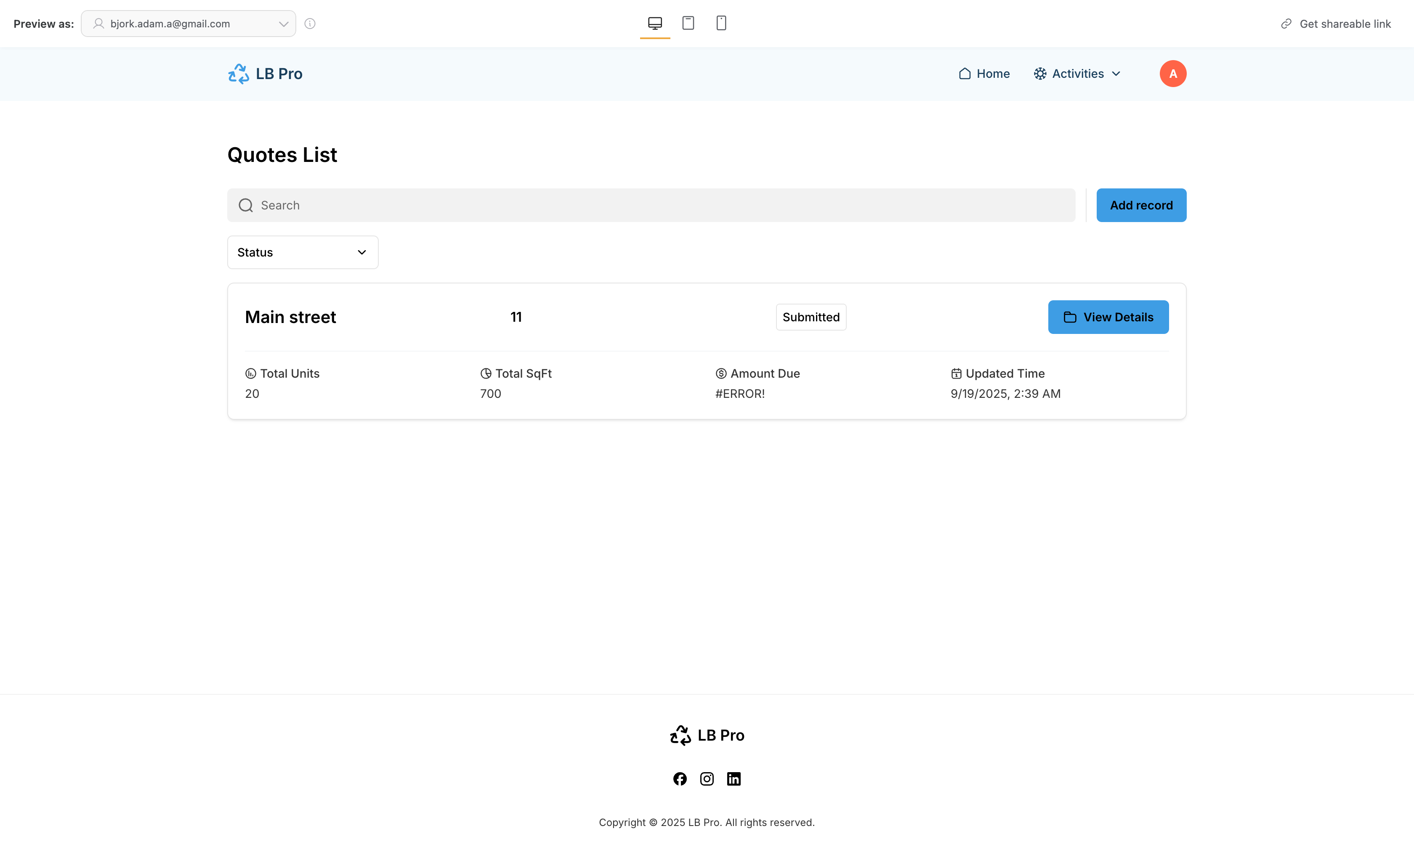
Task: Expand the Status filter dropdown
Action: [x=303, y=252]
